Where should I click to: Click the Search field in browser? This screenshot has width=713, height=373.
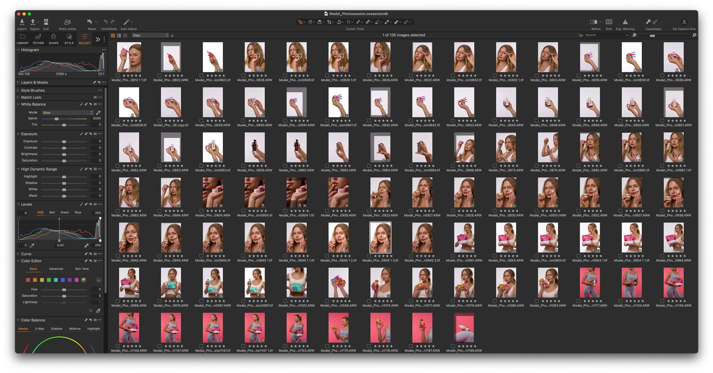[603, 35]
